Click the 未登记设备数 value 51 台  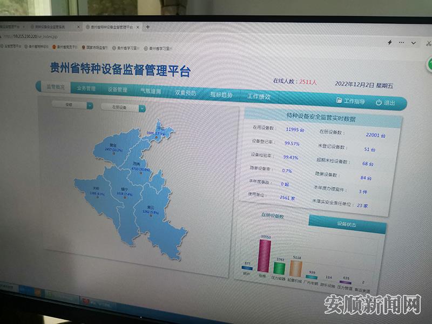click(x=369, y=150)
